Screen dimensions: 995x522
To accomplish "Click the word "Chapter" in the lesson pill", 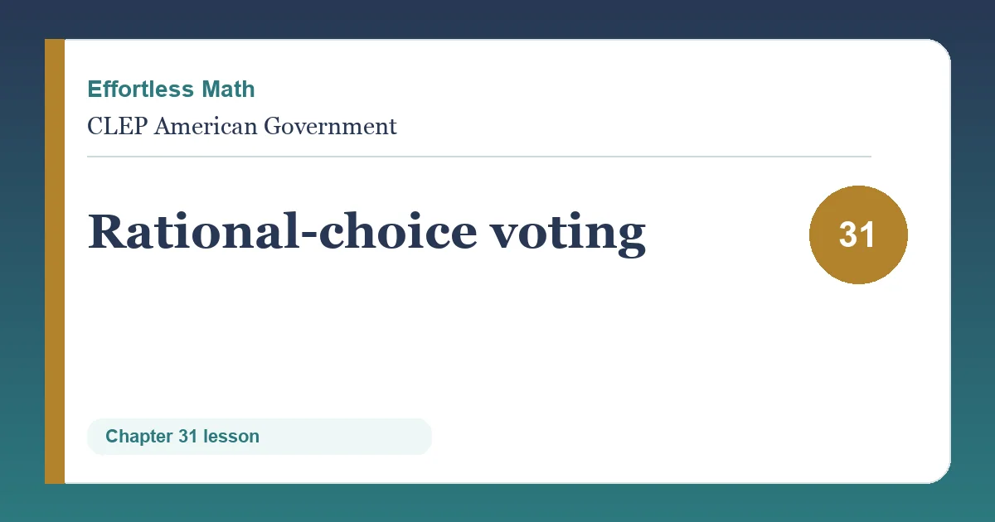I will tap(139, 437).
